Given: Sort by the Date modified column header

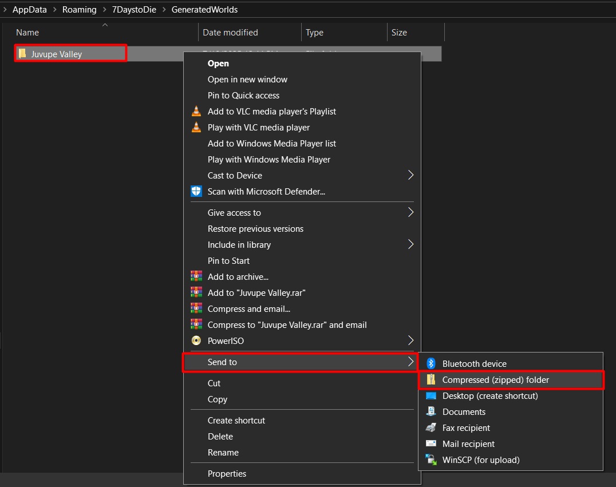Looking at the screenshot, I should pos(230,33).
